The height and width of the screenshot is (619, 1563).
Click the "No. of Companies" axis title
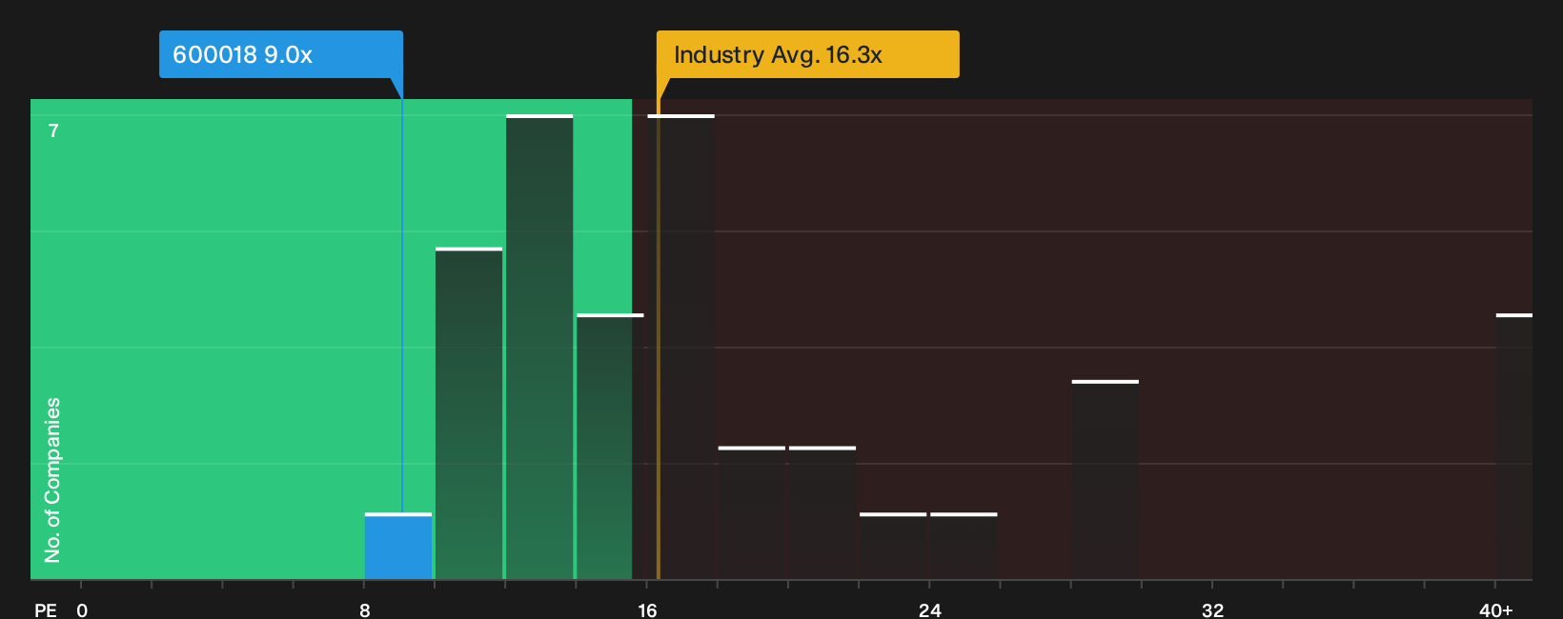click(52, 480)
